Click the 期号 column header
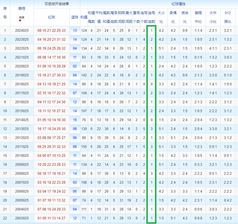The height and width of the screenshot is (224, 238). coord(22,9)
